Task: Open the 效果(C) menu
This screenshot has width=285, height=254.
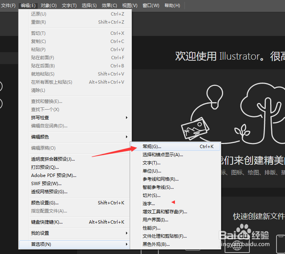Action: pos(109,6)
